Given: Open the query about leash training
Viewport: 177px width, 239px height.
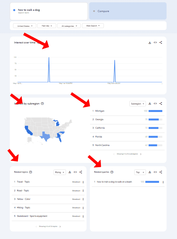Looking at the screenshot, I should (x=114, y=182).
